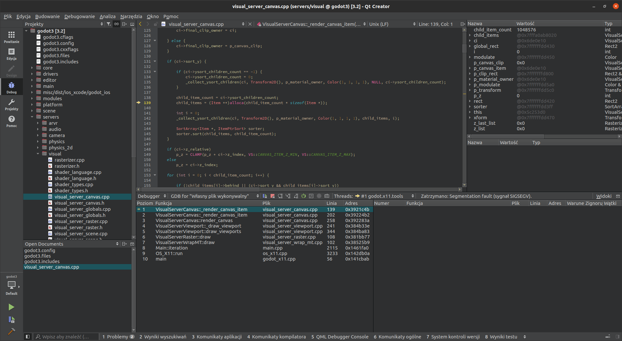Open the QML Debugger Console pane
Viewport: 622px width, 341px height.
tap(340, 336)
